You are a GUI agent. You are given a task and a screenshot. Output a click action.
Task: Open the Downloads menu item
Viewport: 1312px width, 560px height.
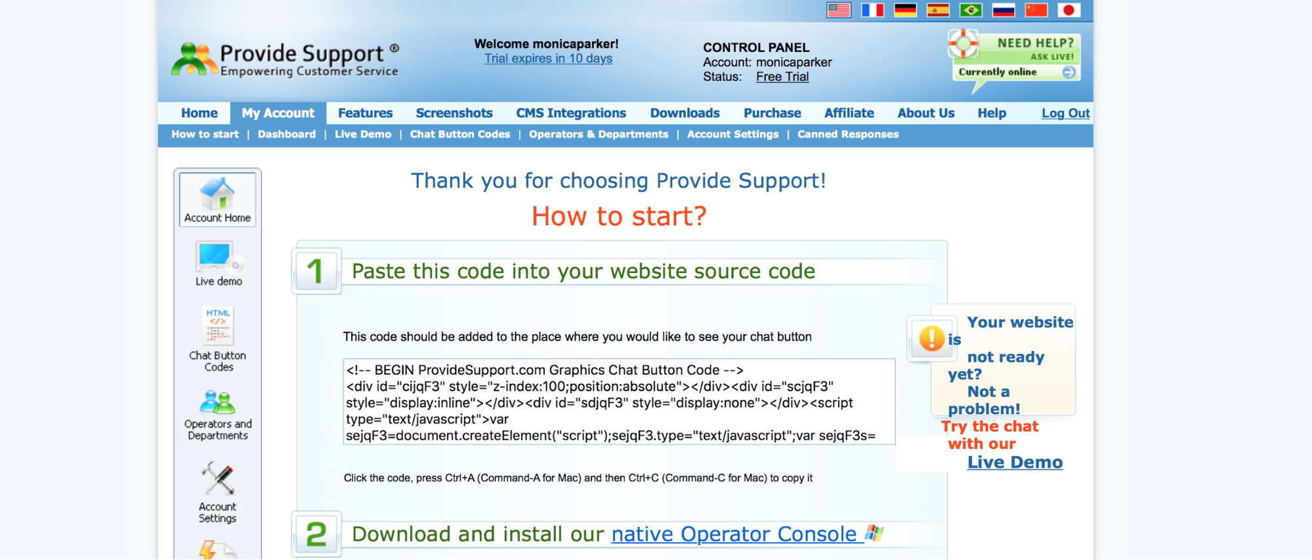coord(685,113)
